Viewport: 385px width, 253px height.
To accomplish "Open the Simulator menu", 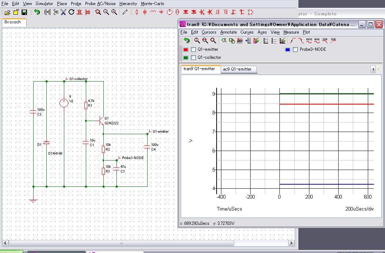I will pos(44,4).
